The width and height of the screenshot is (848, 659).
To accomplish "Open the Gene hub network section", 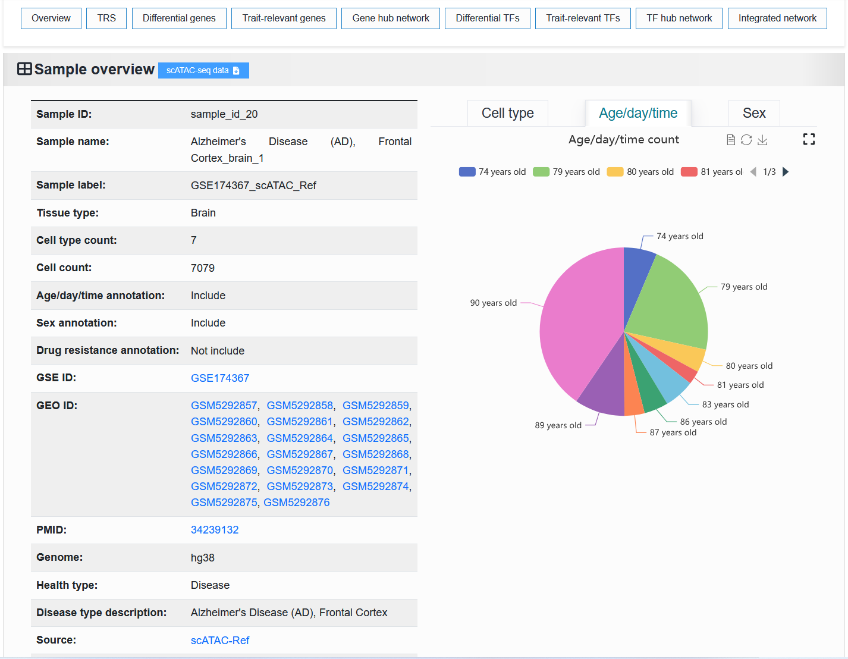I will [391, 18].
